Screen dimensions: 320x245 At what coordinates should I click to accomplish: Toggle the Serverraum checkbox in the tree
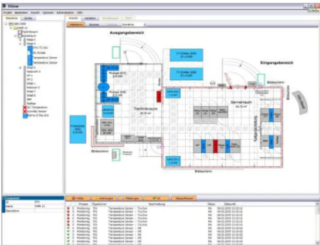(20, 36)
